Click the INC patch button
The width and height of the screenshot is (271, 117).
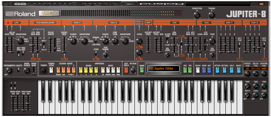[x=190, y=70]
